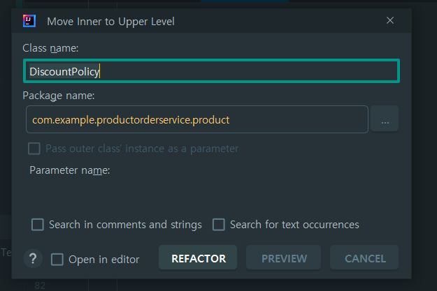Click CANCEL to dismiss the refactoring
This screenshot has height=291, width=437.
click(x=364, y=258)
